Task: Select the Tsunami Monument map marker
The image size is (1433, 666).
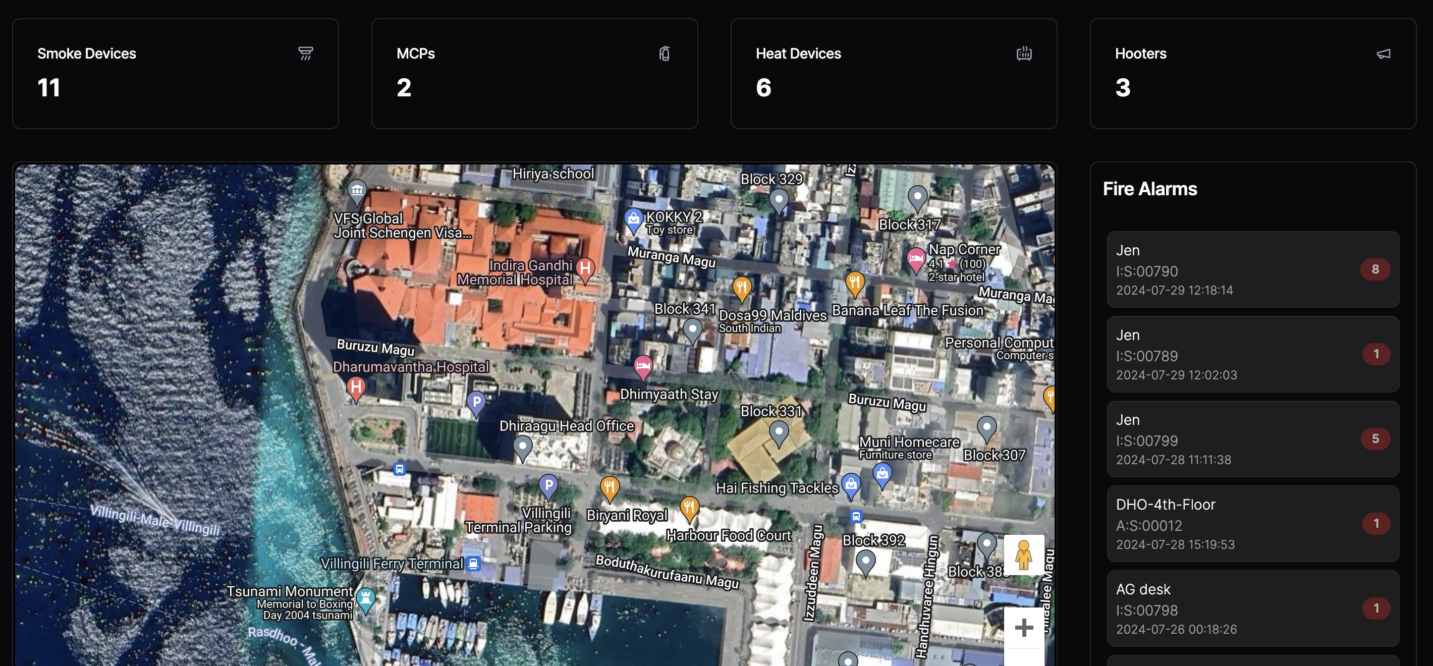Action: pos(365,599)
